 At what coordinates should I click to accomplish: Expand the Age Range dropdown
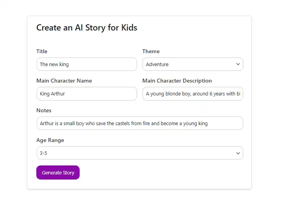[139, 153]
